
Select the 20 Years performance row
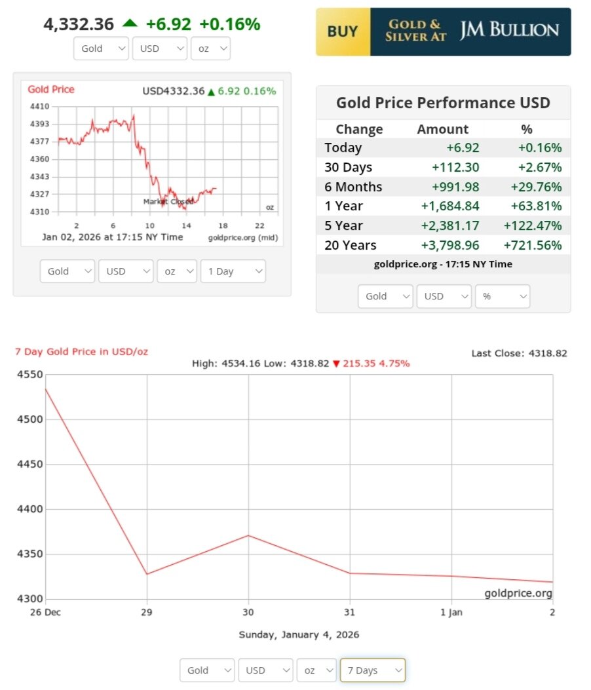click(x=443, y=246)
